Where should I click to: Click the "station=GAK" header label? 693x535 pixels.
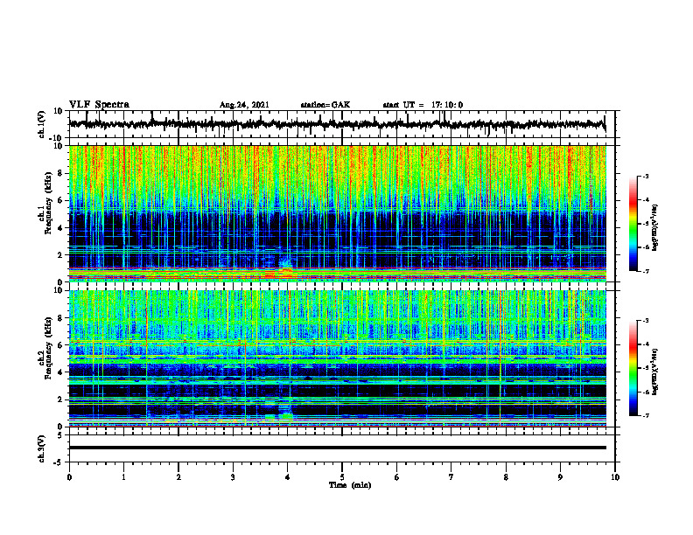[325, 105]
